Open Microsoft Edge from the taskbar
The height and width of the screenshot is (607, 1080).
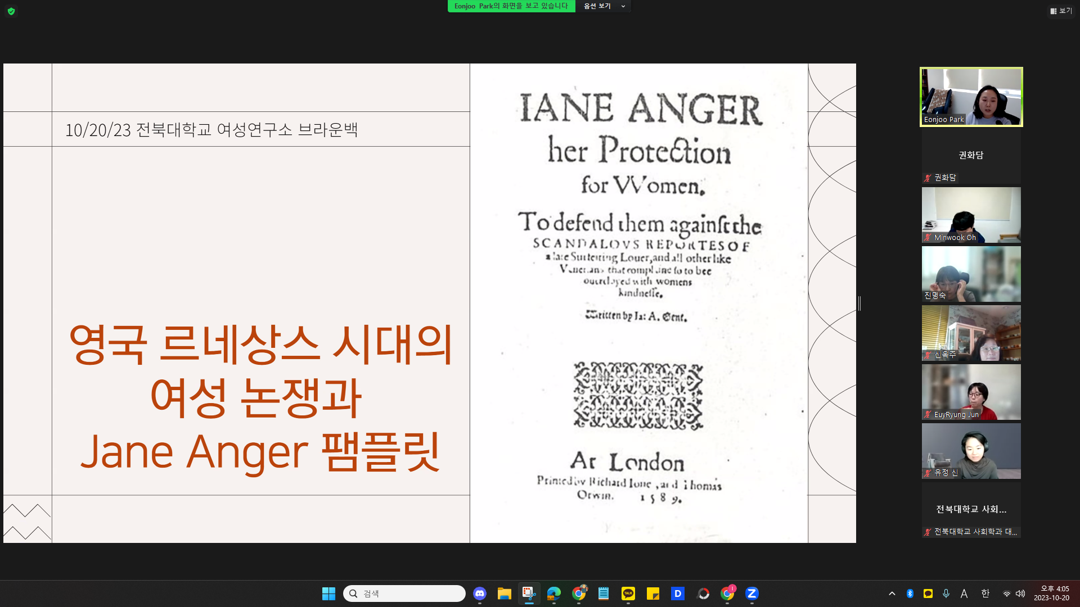coord(553,593)
